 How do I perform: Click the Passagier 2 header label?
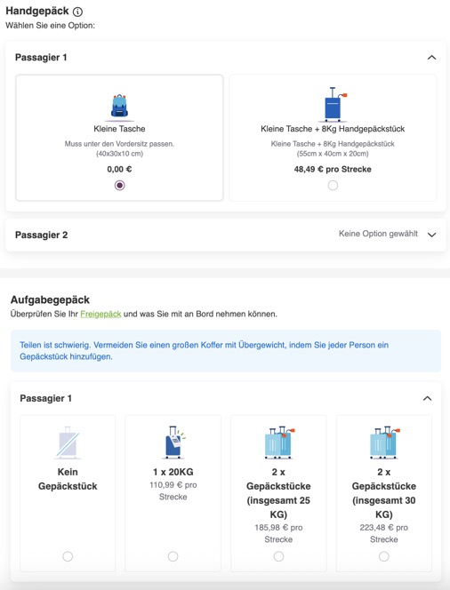[42, 235]
